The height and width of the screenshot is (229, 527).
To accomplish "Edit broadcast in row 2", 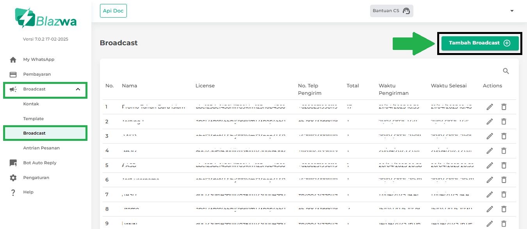I will (x=490, y=121).
